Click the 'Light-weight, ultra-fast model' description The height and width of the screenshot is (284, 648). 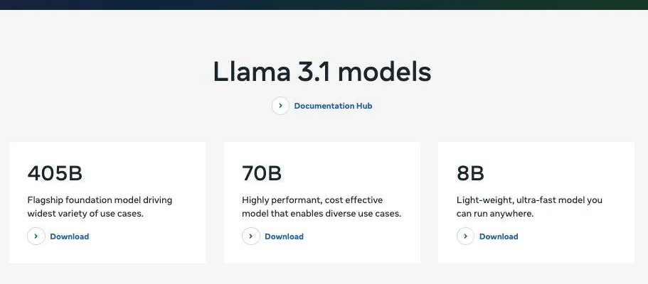(529, 207)
